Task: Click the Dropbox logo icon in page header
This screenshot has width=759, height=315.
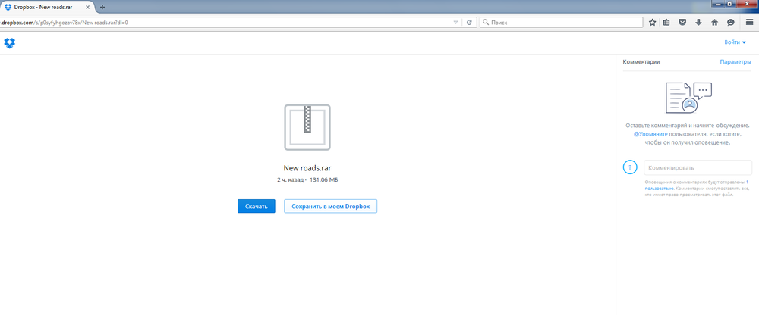Action: pyautogui.click(x=10, y=43)
